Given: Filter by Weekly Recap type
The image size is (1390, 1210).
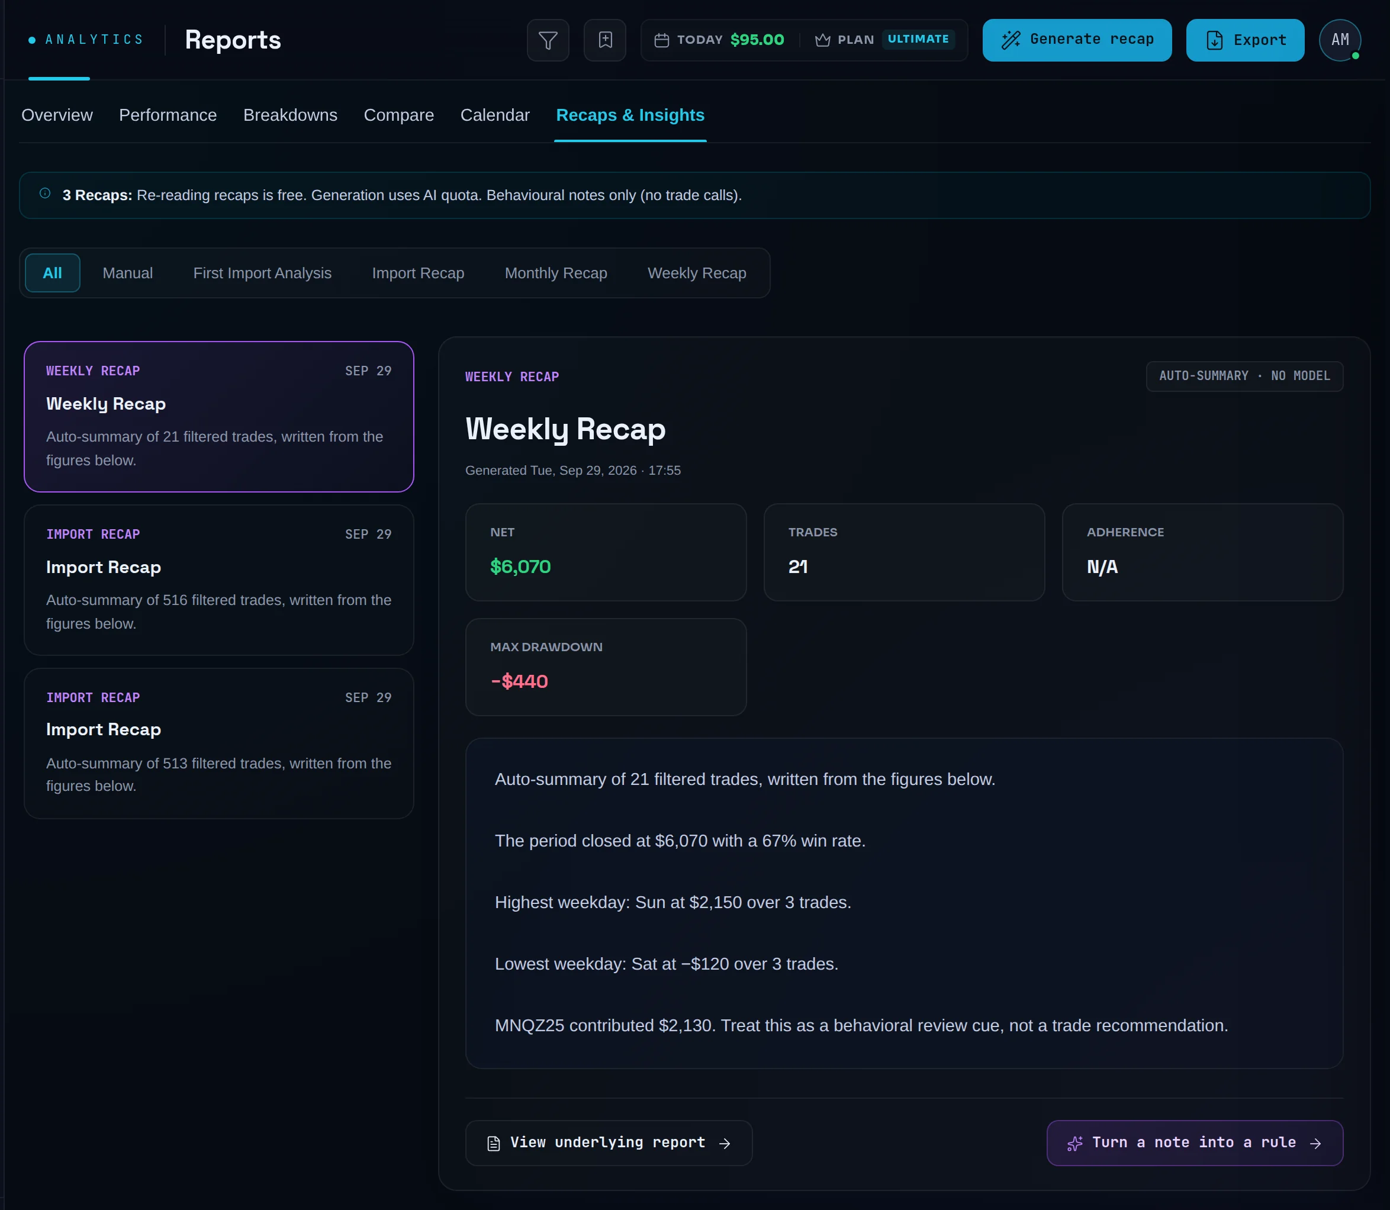Looking at the screenshot, I should [x=697, y=273].
